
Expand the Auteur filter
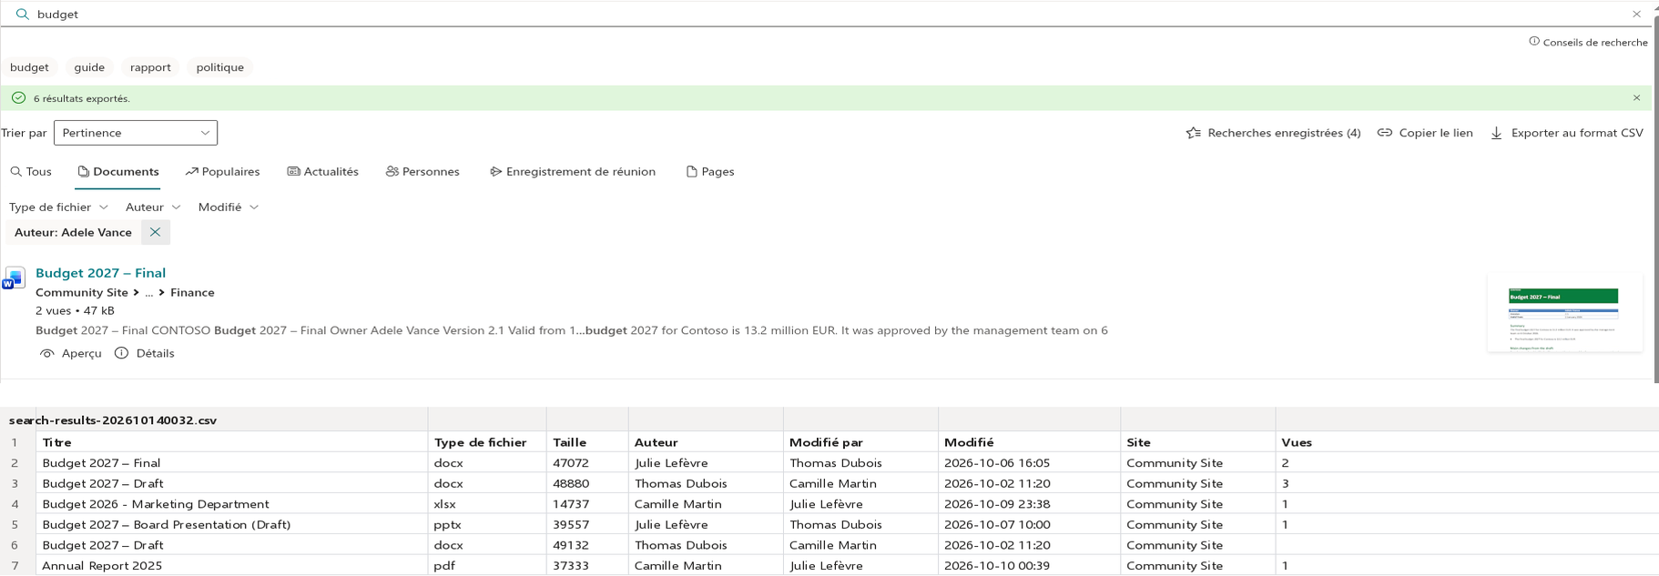[x=153, y=207]
